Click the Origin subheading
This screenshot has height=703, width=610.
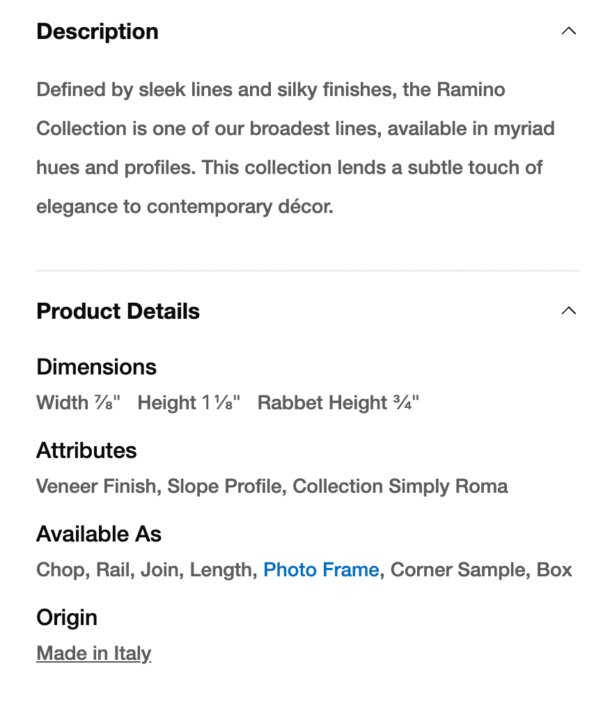tap(67, 617)
